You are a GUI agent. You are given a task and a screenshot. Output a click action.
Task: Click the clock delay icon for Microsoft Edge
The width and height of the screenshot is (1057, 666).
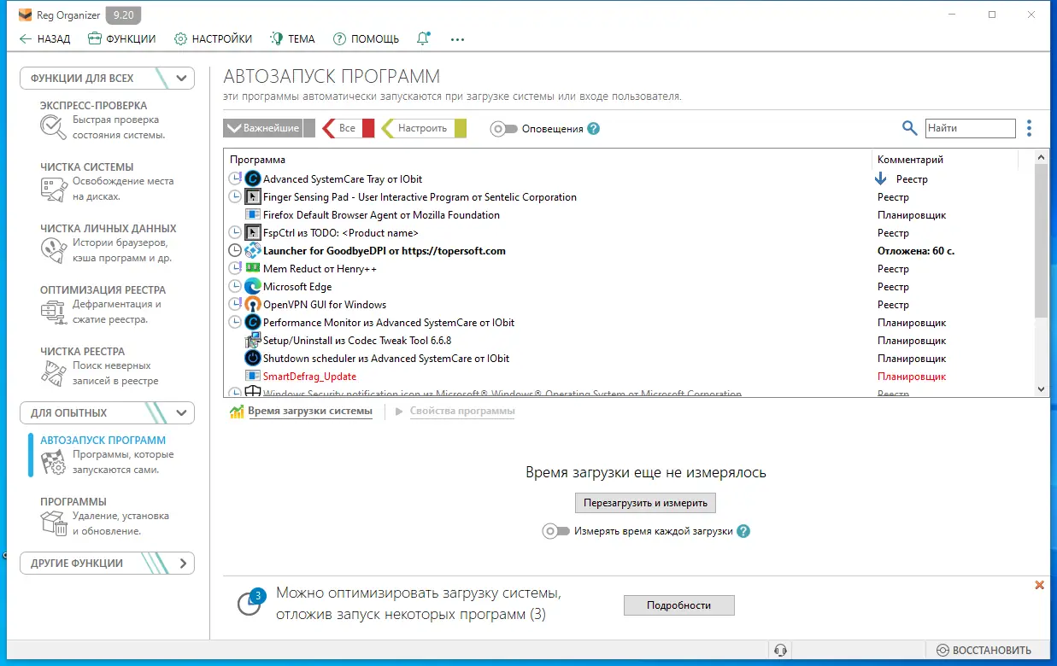(236, 287)
